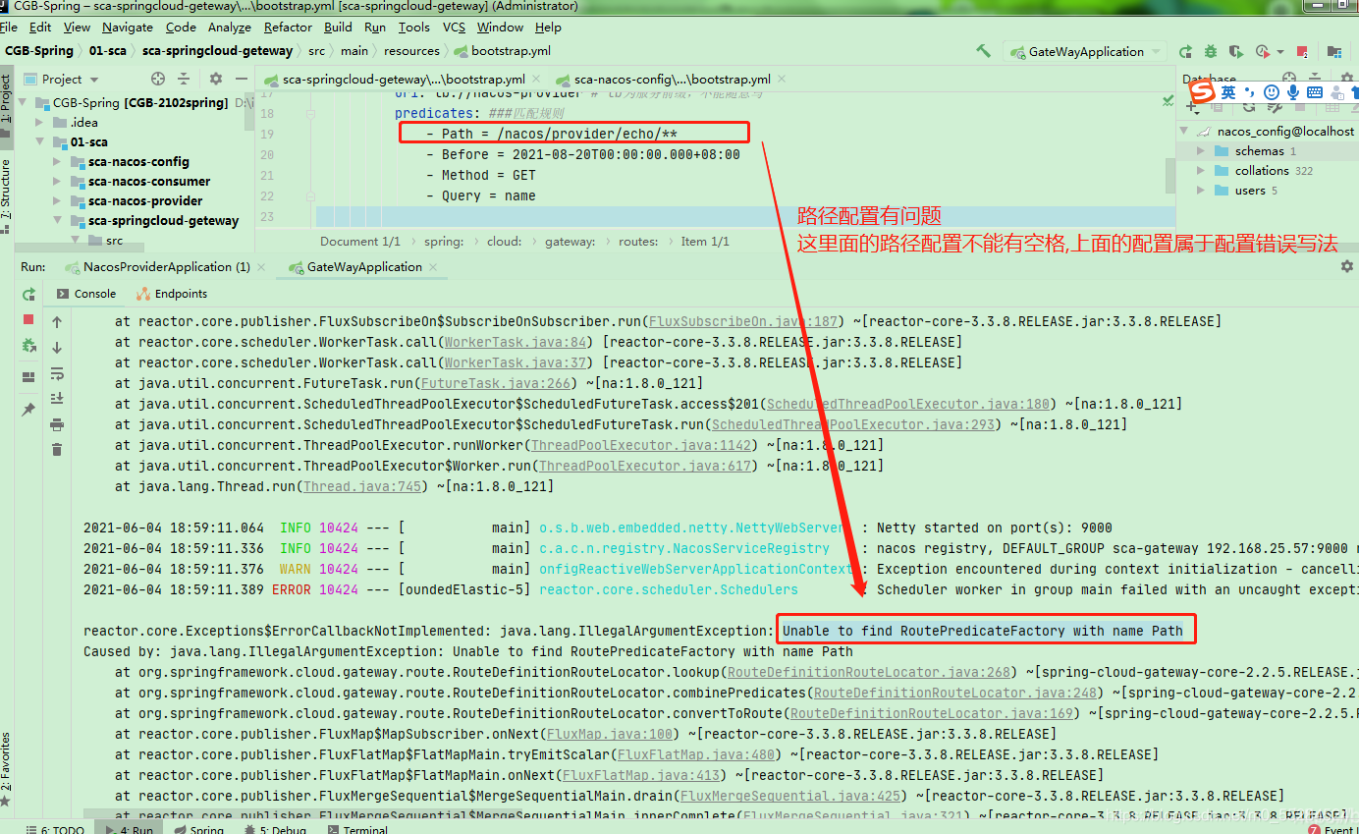Open the Sogou soft keyboard
Image resolution: width=1359 pixels, height=834 pixels.
coord(1317,91)
